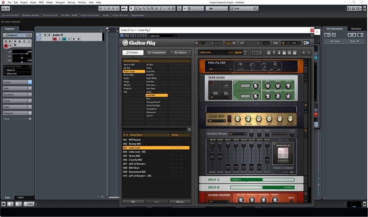
Task: Open the Bar grid type dropdown
Action: pyautogui.click(x=217, y=9)
